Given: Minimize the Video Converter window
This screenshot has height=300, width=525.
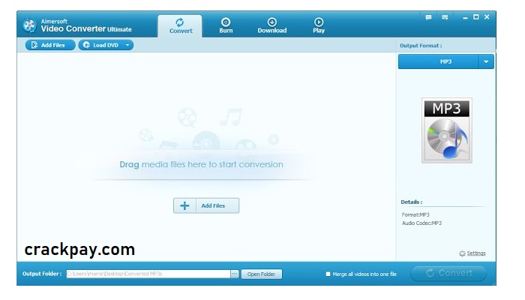Looking at the screenshot, I should (x=465, y=18).
